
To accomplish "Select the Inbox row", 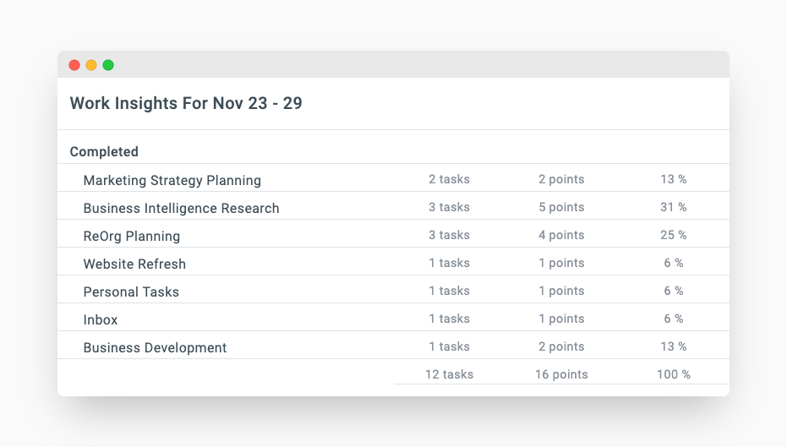I will (101, 319).
